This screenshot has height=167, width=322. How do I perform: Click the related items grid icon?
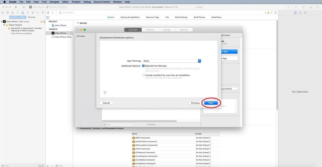48,13
